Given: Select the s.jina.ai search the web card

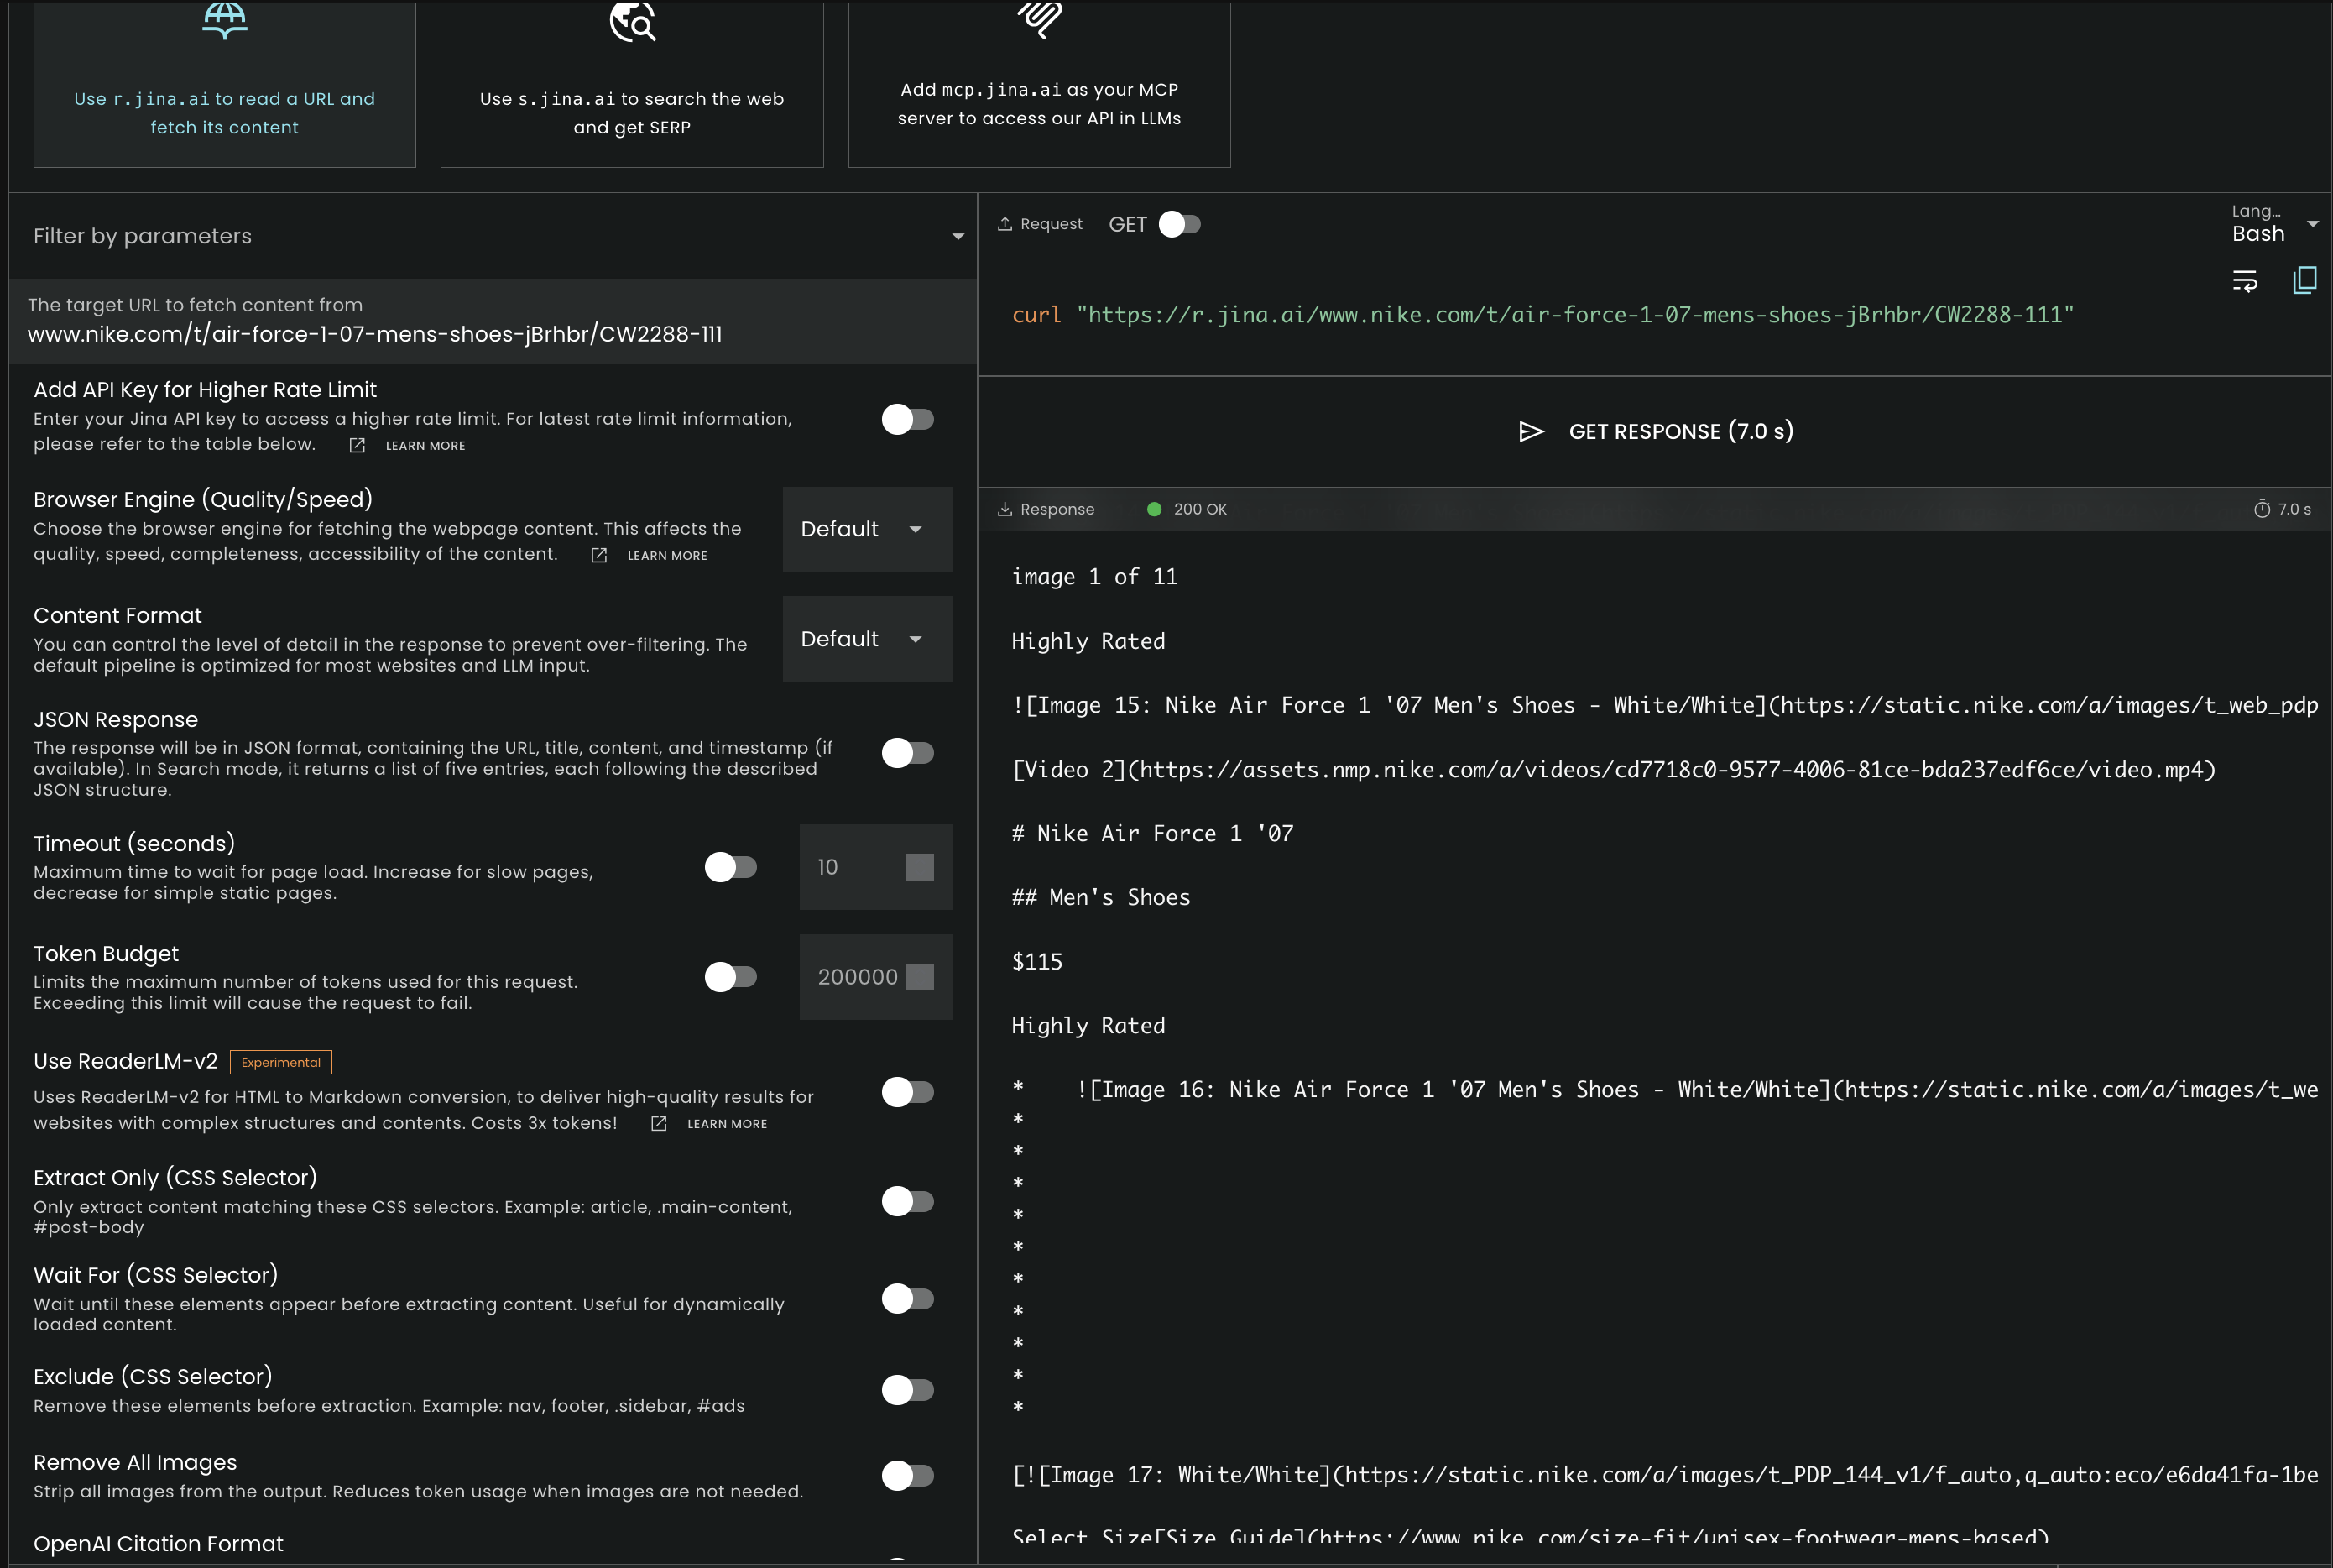Looking at the screenshot, I should [632, 83].
